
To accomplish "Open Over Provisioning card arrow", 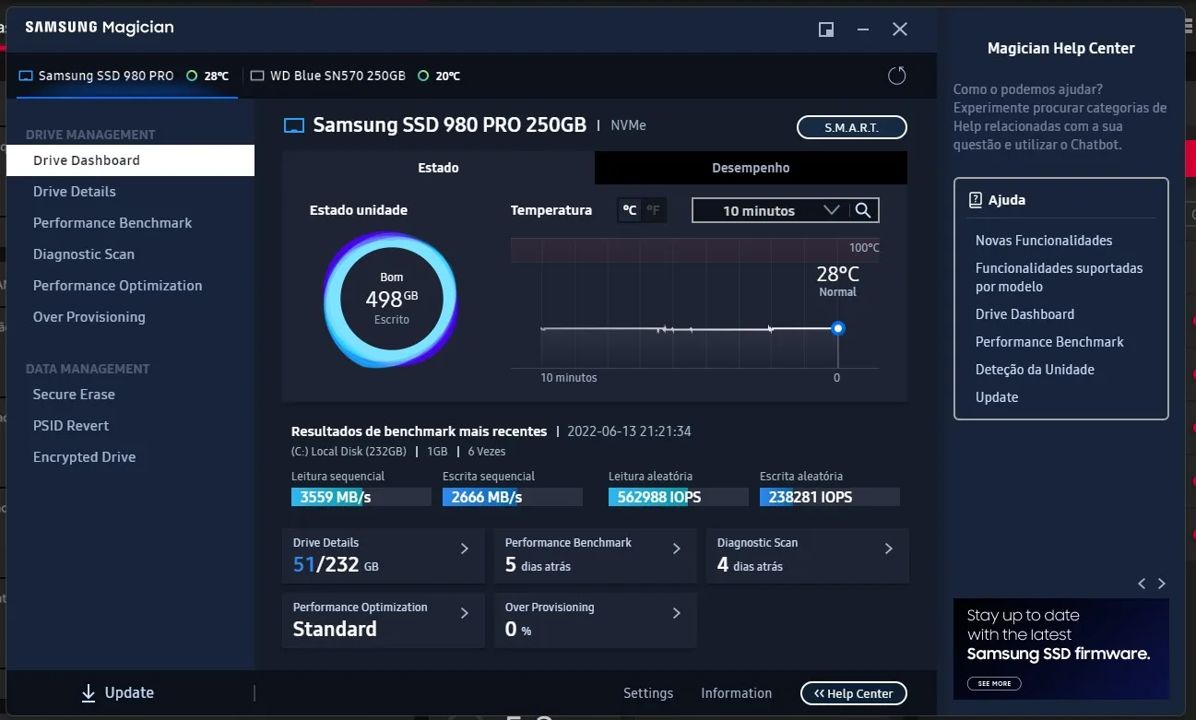I will (677, 613).
